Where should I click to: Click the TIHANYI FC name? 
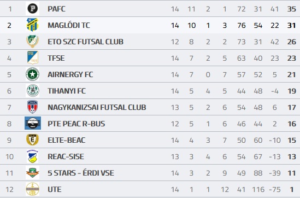[67, 91]
